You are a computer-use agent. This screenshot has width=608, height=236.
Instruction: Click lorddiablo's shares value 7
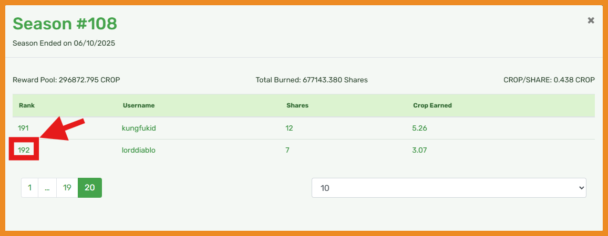click(x=287, y=151)
